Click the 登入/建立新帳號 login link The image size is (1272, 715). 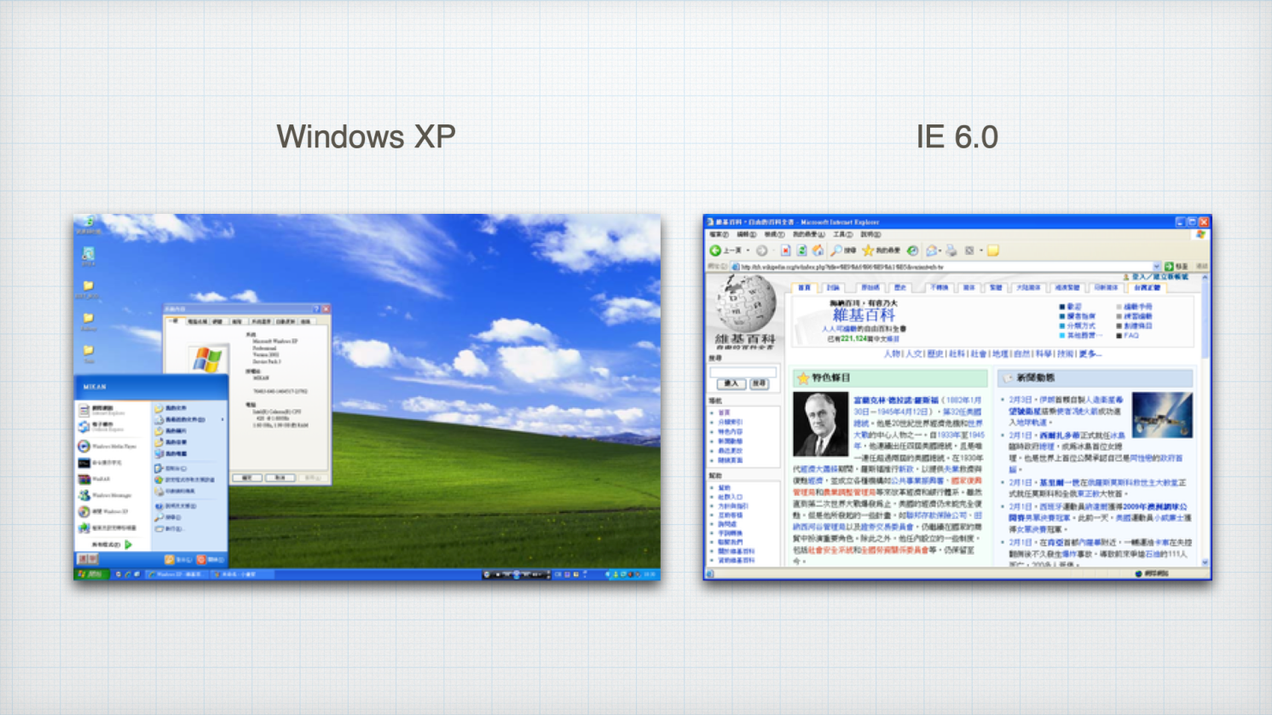click(x=1160, y=277)
